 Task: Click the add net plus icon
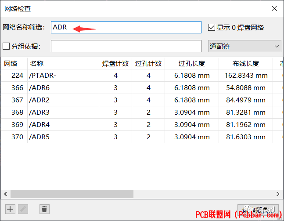pyautogui.click(x=10, y=209)
